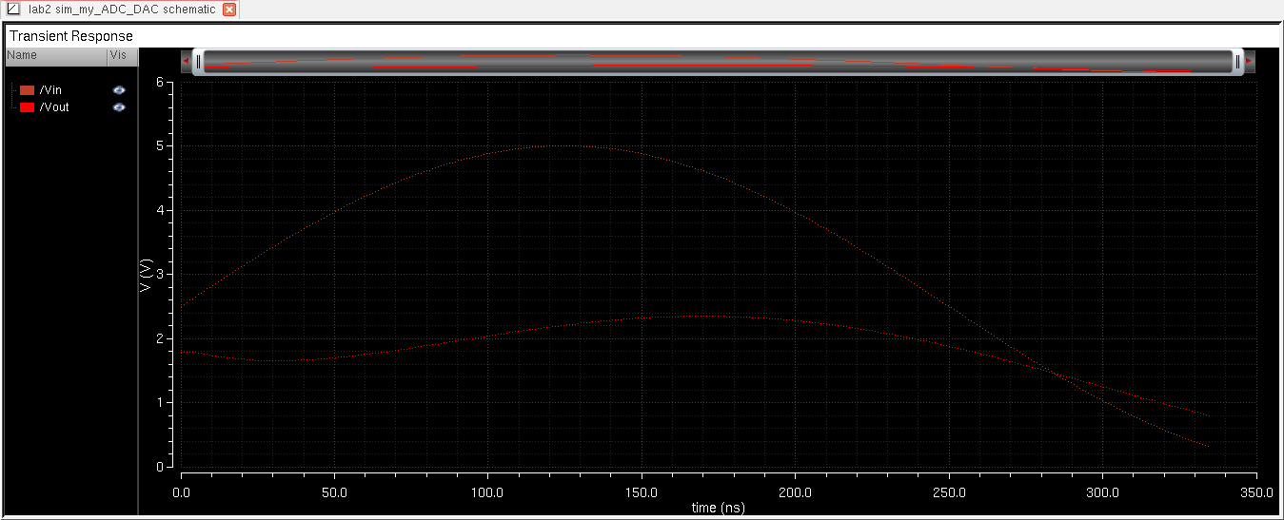The image size is (1284, 520).
Task: Click the 3 tick on voltage axis
Action: (x=162, y=275)
